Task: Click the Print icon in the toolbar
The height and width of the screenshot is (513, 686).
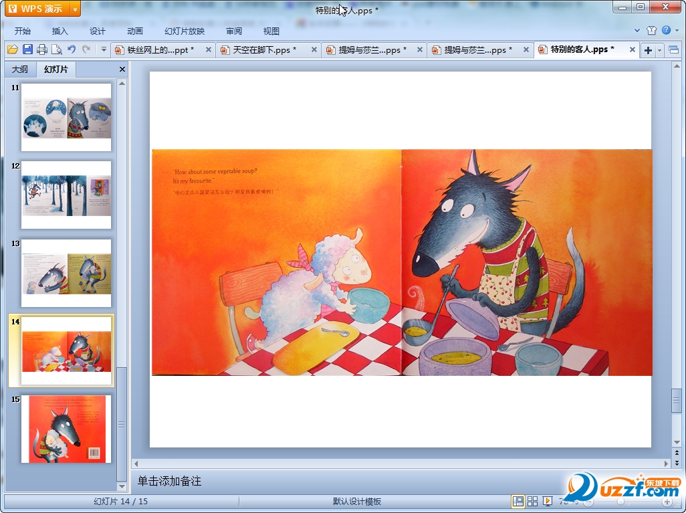Action: (x=42, y=49)
